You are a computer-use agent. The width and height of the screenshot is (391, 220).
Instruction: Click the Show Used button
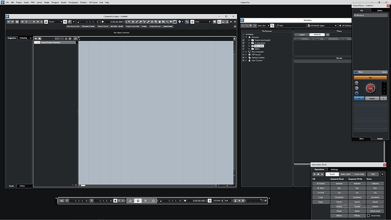click(375, 211)
